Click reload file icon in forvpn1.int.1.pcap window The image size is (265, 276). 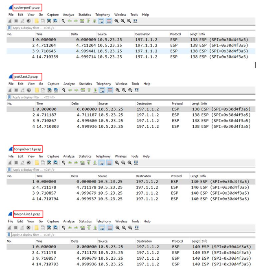pyautogui.click(x=55, y=228)
